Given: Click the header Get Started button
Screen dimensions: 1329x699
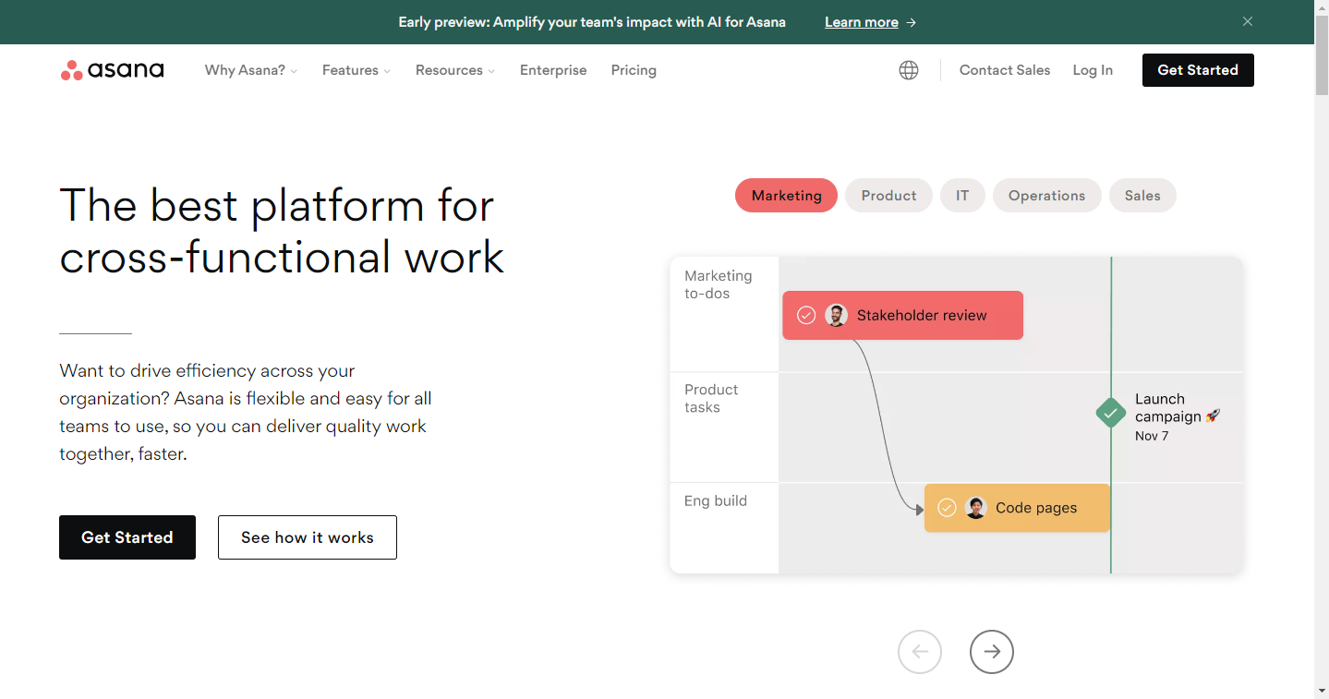Looking at the screenshot, I should pos(1198,70).
